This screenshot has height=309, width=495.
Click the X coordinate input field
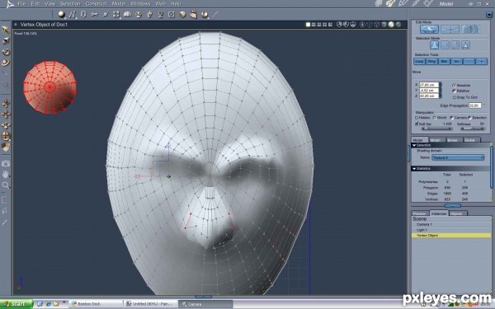coord(429,85)
